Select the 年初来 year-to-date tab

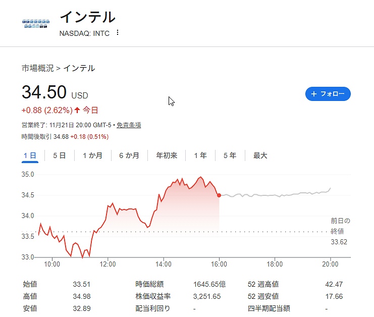(167, 155)
